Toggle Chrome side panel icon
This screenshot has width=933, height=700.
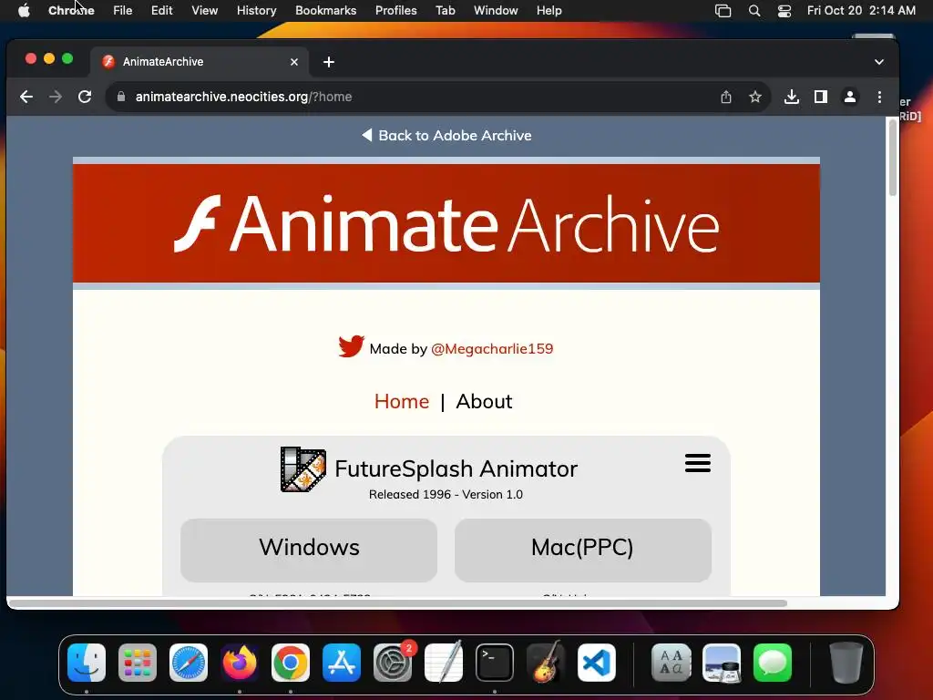tap(821, 97)
